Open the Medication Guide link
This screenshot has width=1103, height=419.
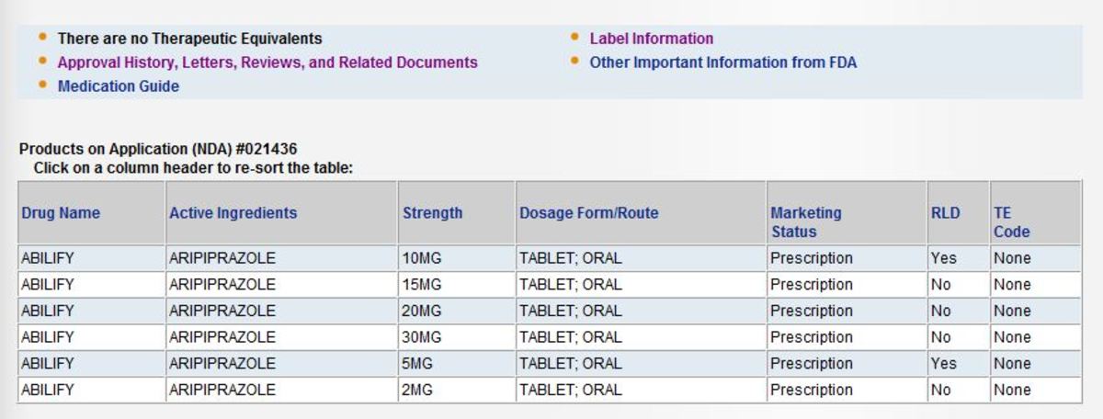pos(119,86)
